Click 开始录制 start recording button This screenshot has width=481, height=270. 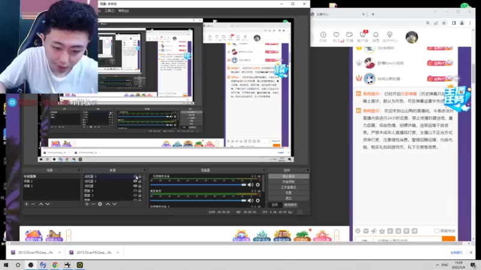(289, 182)
